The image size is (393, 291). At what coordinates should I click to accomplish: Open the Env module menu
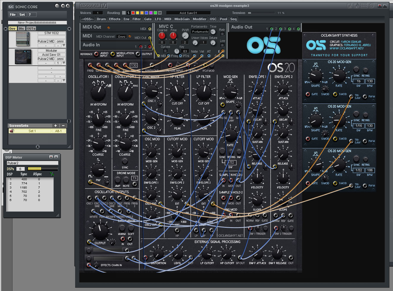pyautogui.click(x=127, y=19)
